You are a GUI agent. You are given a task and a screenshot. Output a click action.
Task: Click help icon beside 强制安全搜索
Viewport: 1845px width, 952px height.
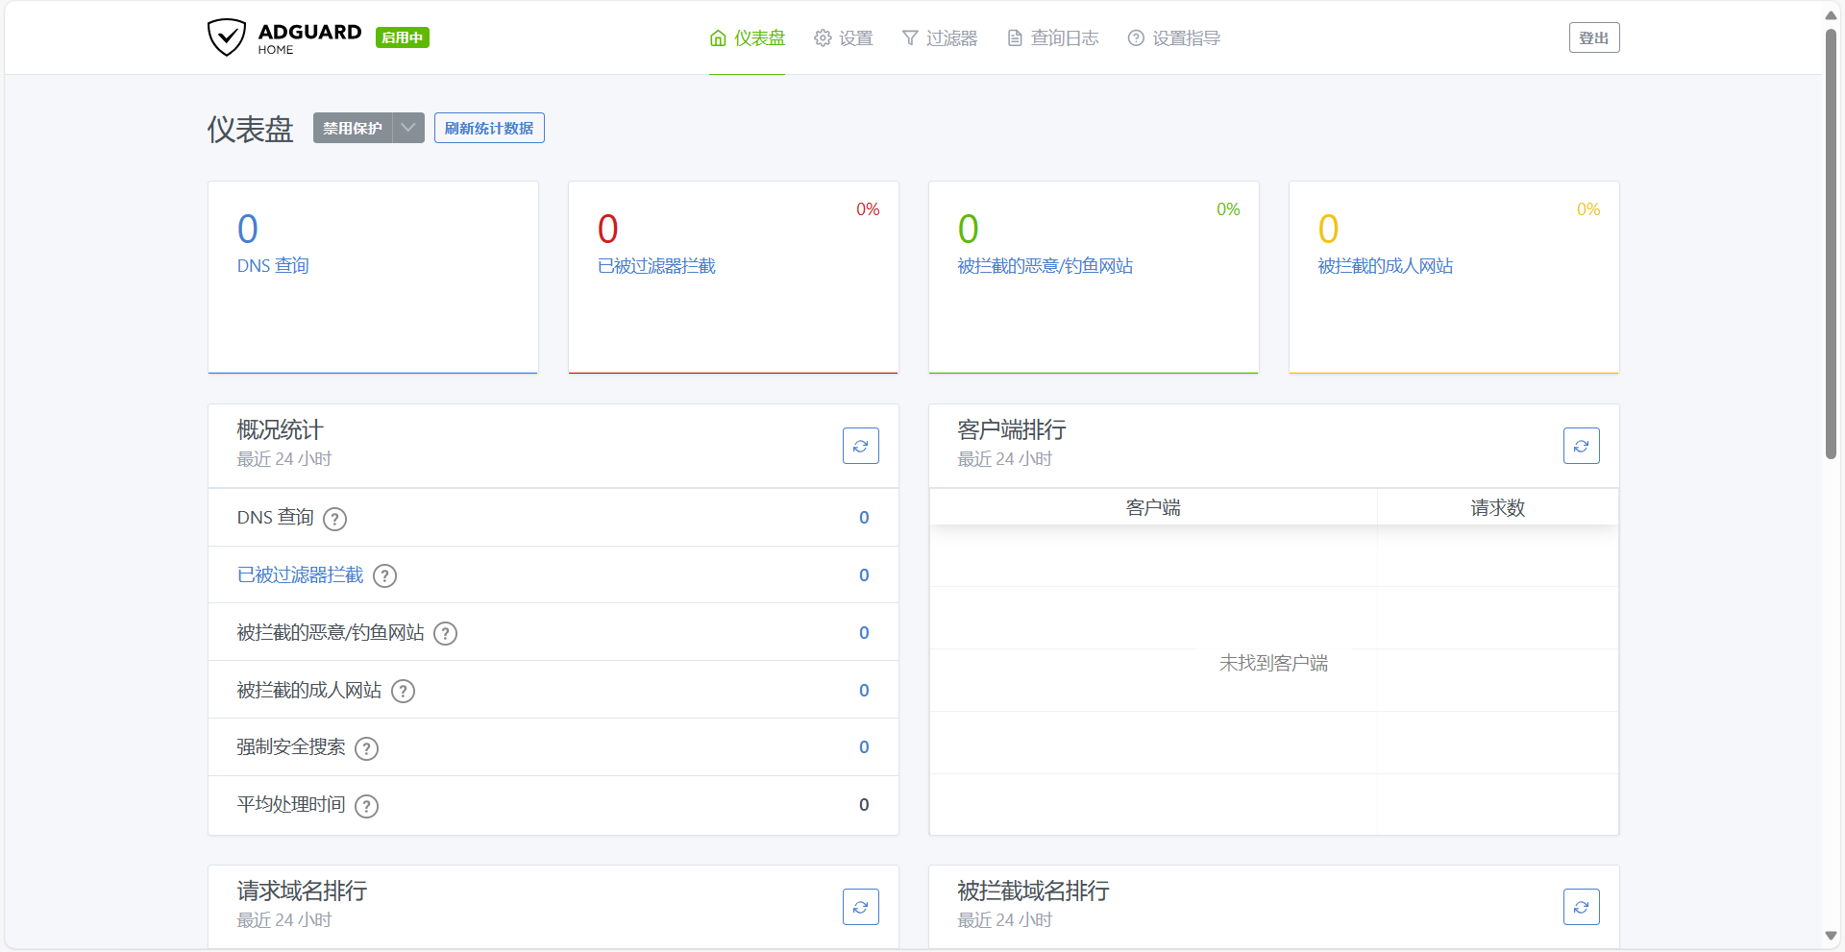[366, 748]
